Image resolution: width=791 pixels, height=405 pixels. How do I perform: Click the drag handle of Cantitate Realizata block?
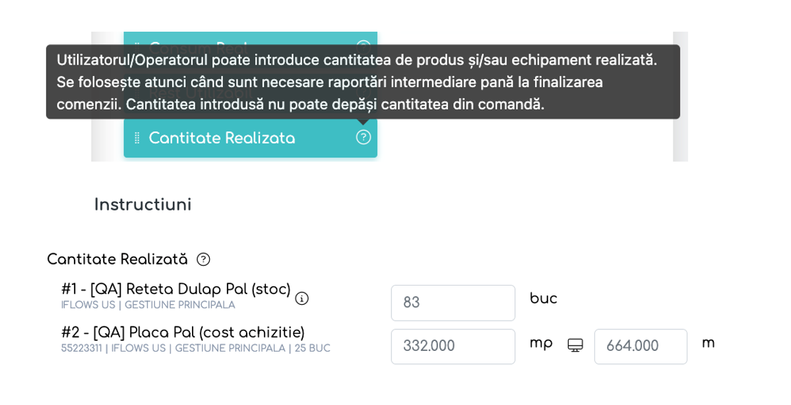pos(137,139)
